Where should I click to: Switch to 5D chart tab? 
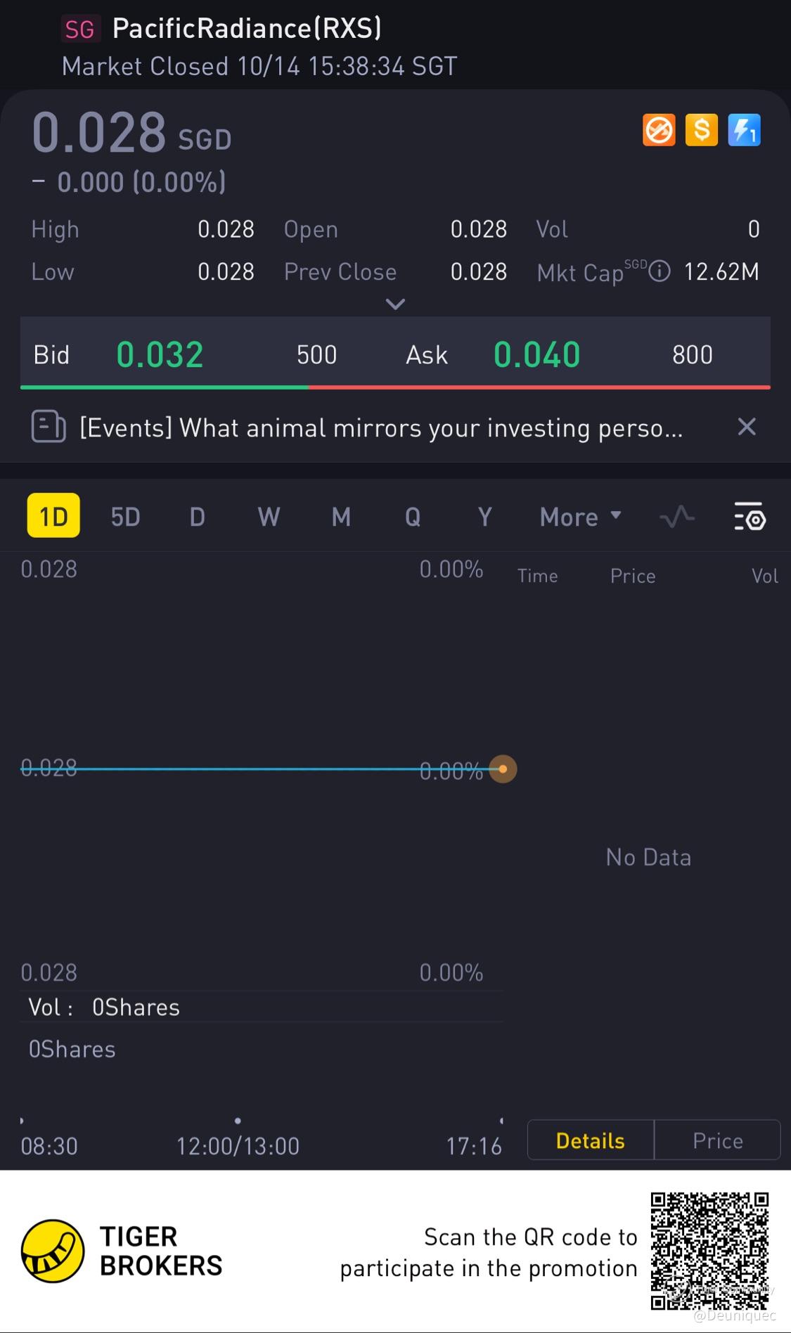[x=126, y=517]
